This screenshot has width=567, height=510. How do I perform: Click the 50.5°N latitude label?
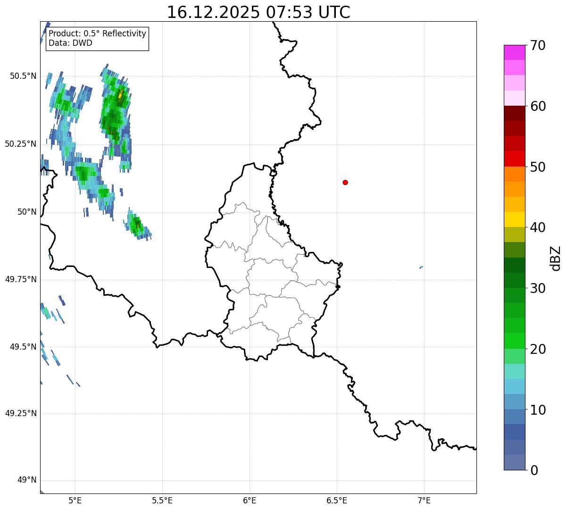coord(23,76)
